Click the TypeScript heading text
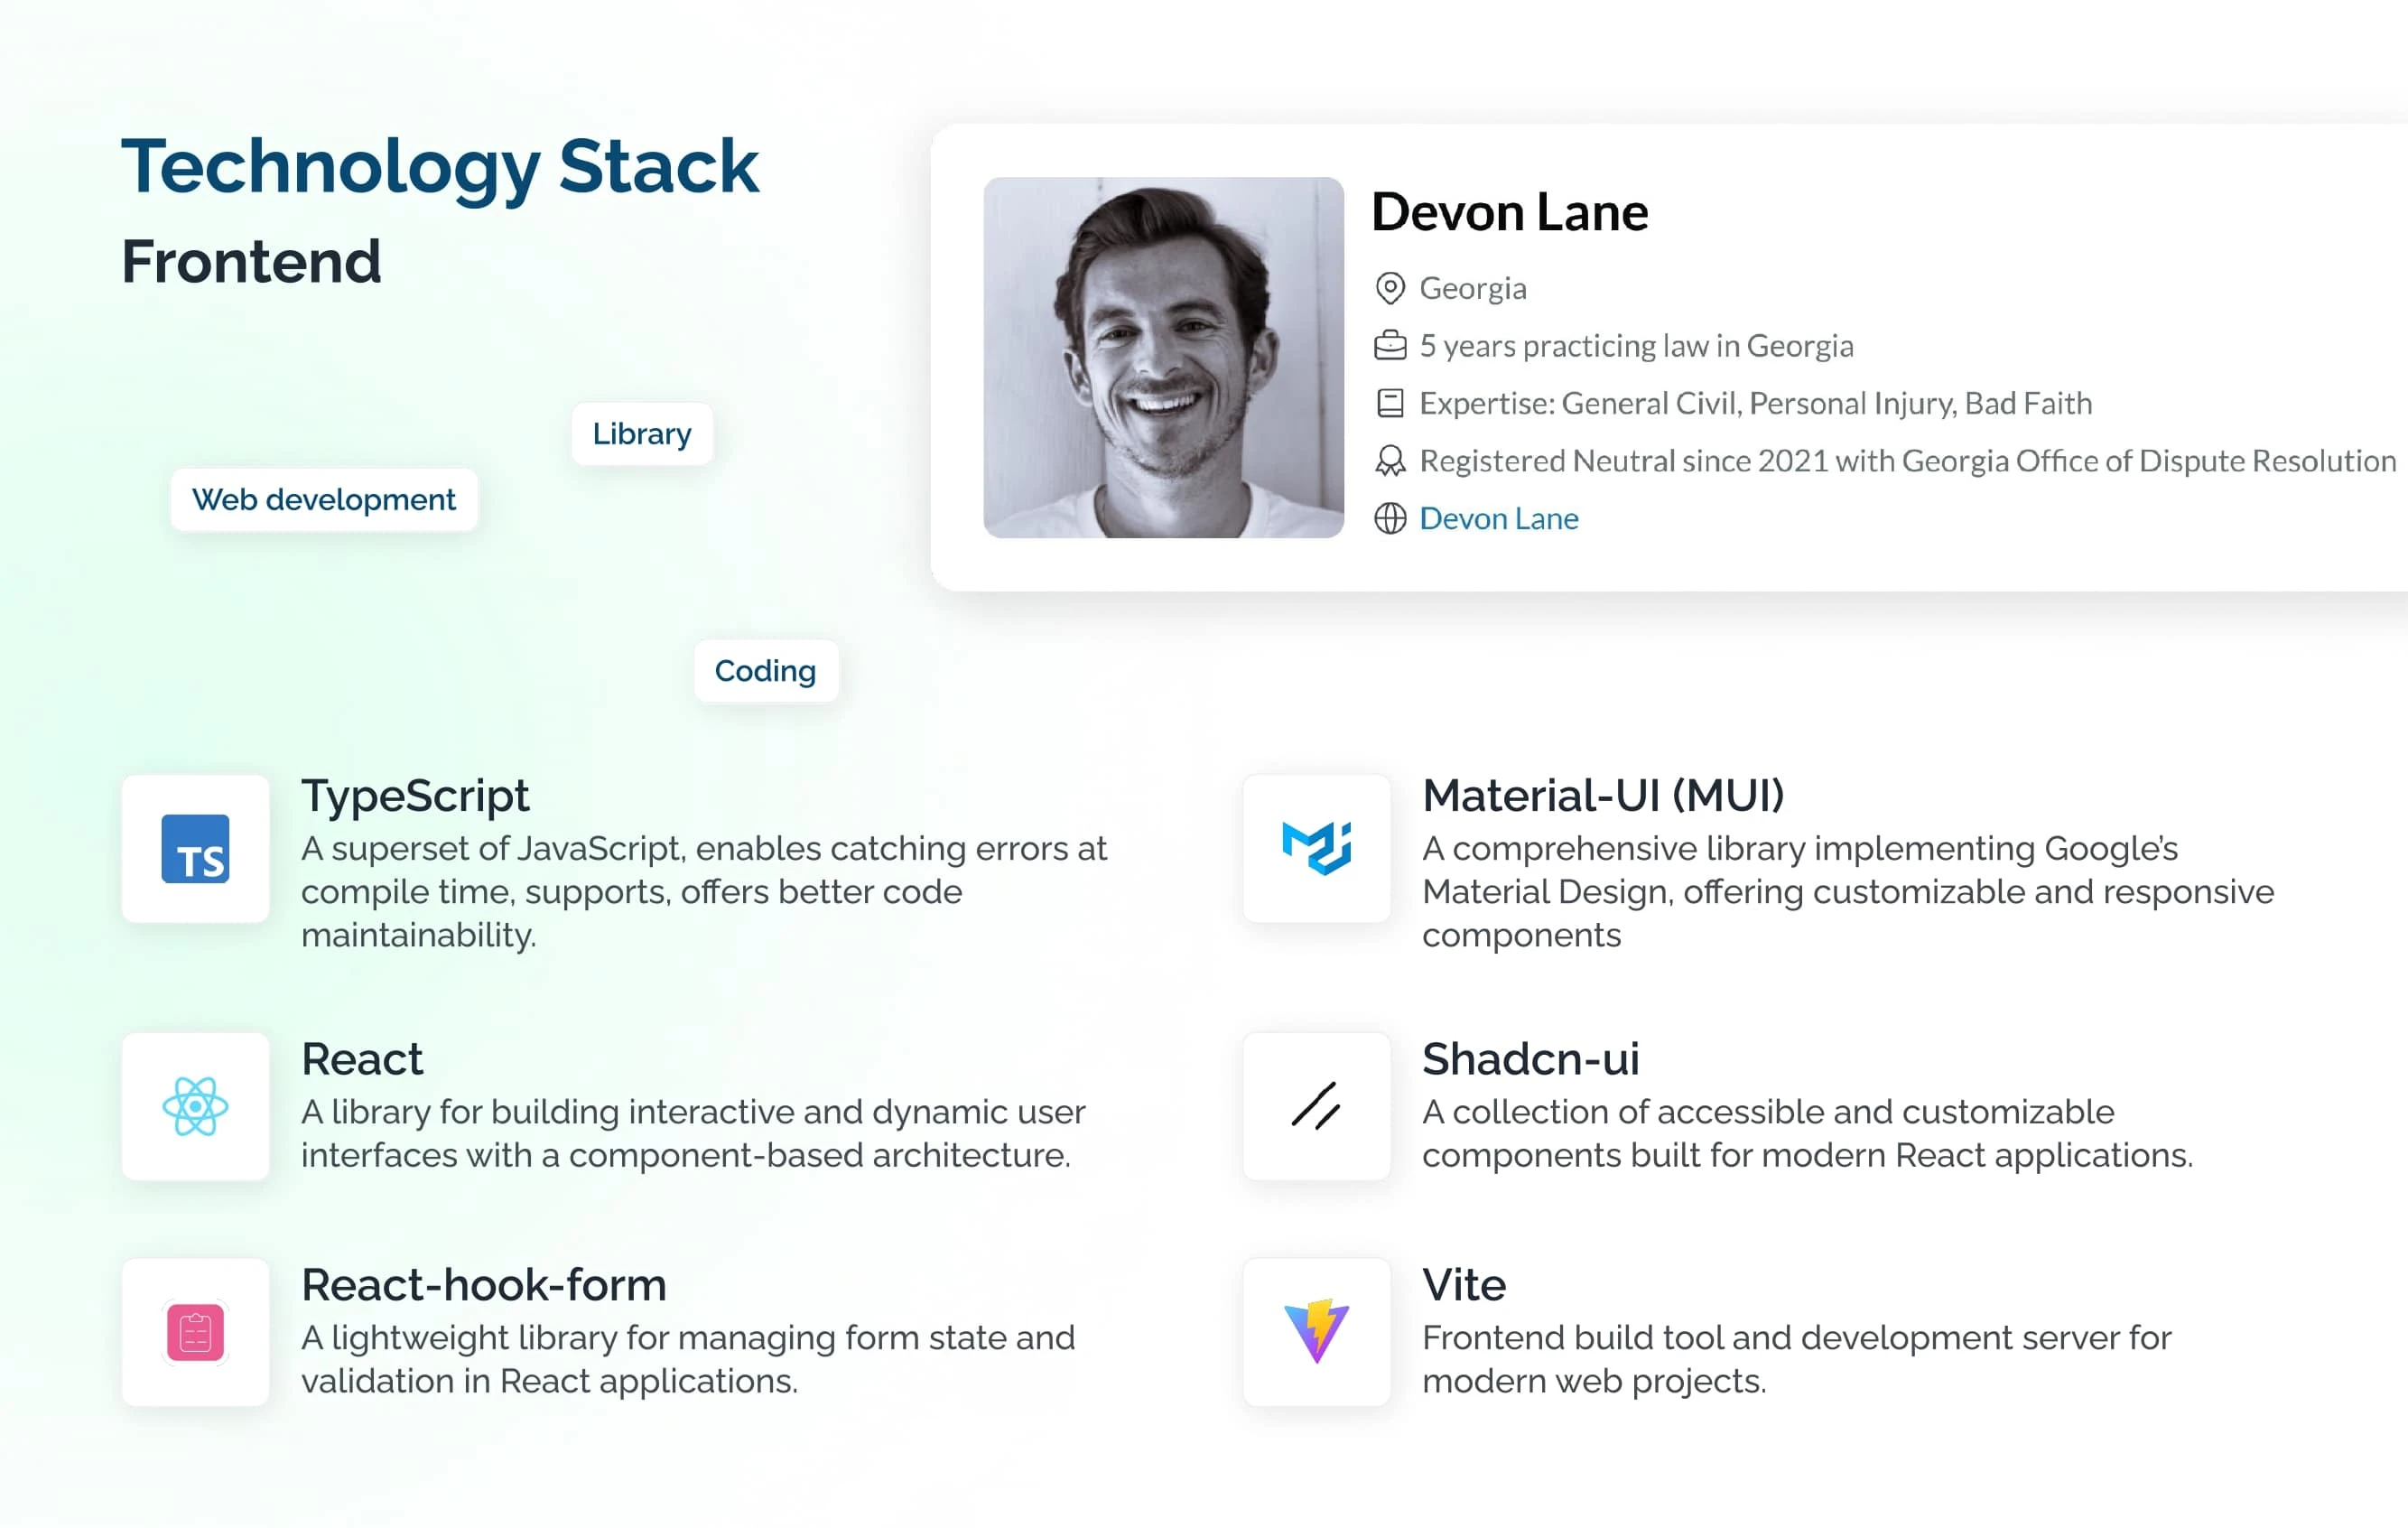 [415, 796]
